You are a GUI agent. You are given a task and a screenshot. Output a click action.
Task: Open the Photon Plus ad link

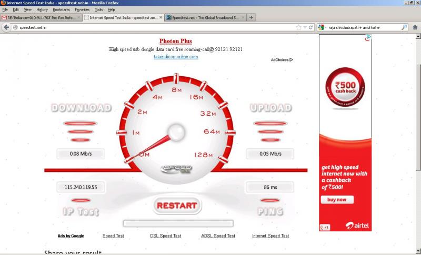176,41
